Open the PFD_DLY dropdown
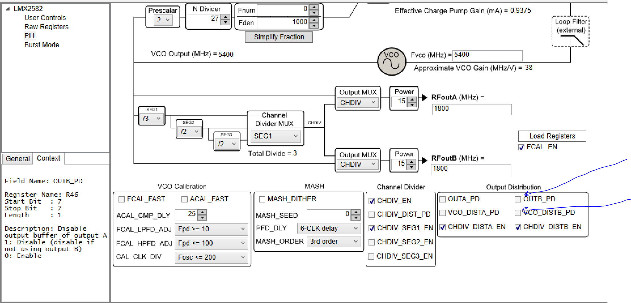 coord(329,228)
